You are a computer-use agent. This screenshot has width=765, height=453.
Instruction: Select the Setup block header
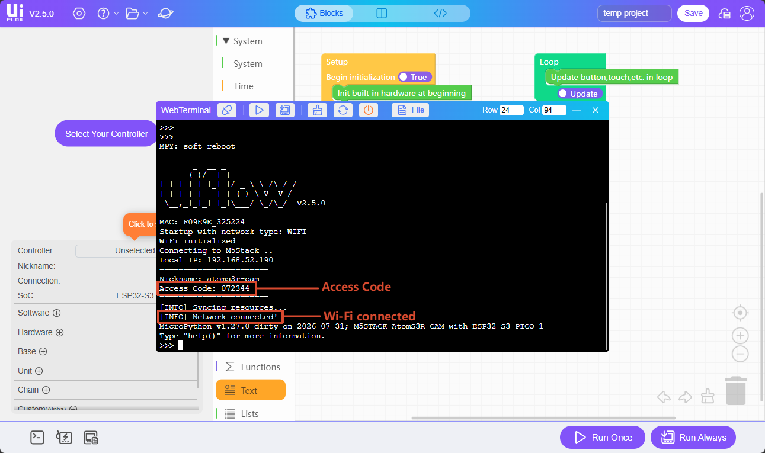click(x=337, y=62)
